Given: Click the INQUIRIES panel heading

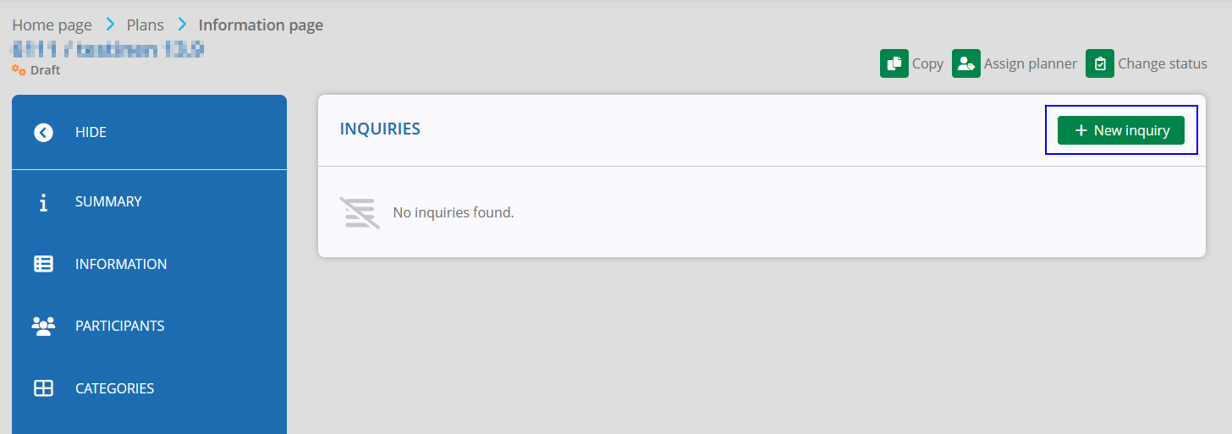Looking at the screenshot, I should tap(380, 129).
